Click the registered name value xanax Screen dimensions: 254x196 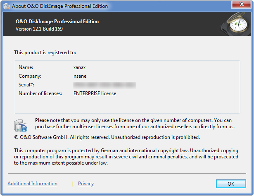coord(80,67)
